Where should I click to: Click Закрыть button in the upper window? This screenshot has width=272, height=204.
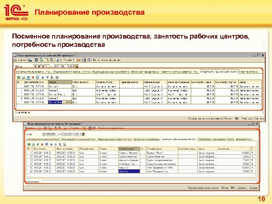click(259, 119)
